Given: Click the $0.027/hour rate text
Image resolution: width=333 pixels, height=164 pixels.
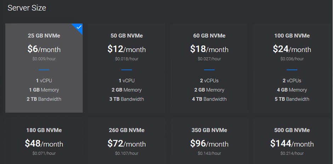Looking at the screenshot, I should (209, 59).
